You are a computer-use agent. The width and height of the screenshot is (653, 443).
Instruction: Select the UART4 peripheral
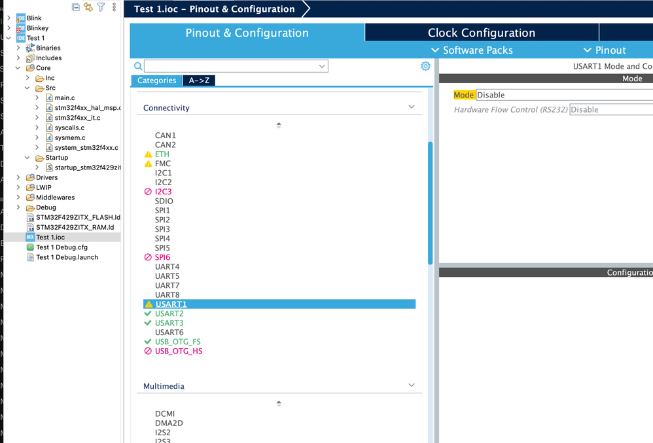(x=167, y=266)
